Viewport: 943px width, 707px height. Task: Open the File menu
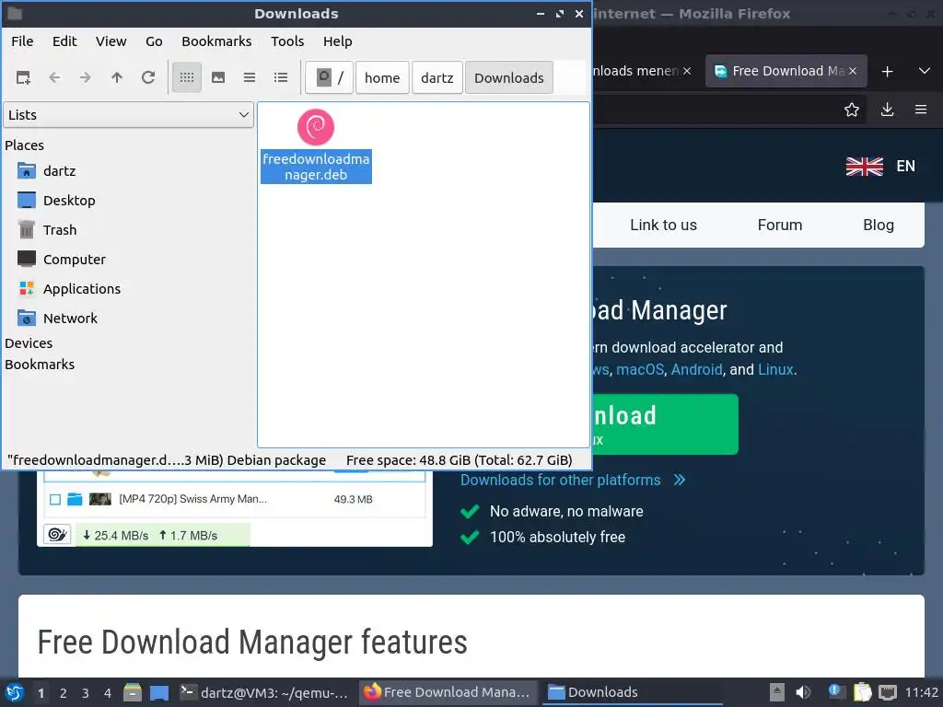pos(22,41)
